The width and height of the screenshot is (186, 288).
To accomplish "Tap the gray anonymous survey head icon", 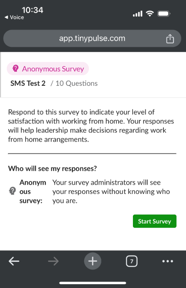I will coord(12,191).
